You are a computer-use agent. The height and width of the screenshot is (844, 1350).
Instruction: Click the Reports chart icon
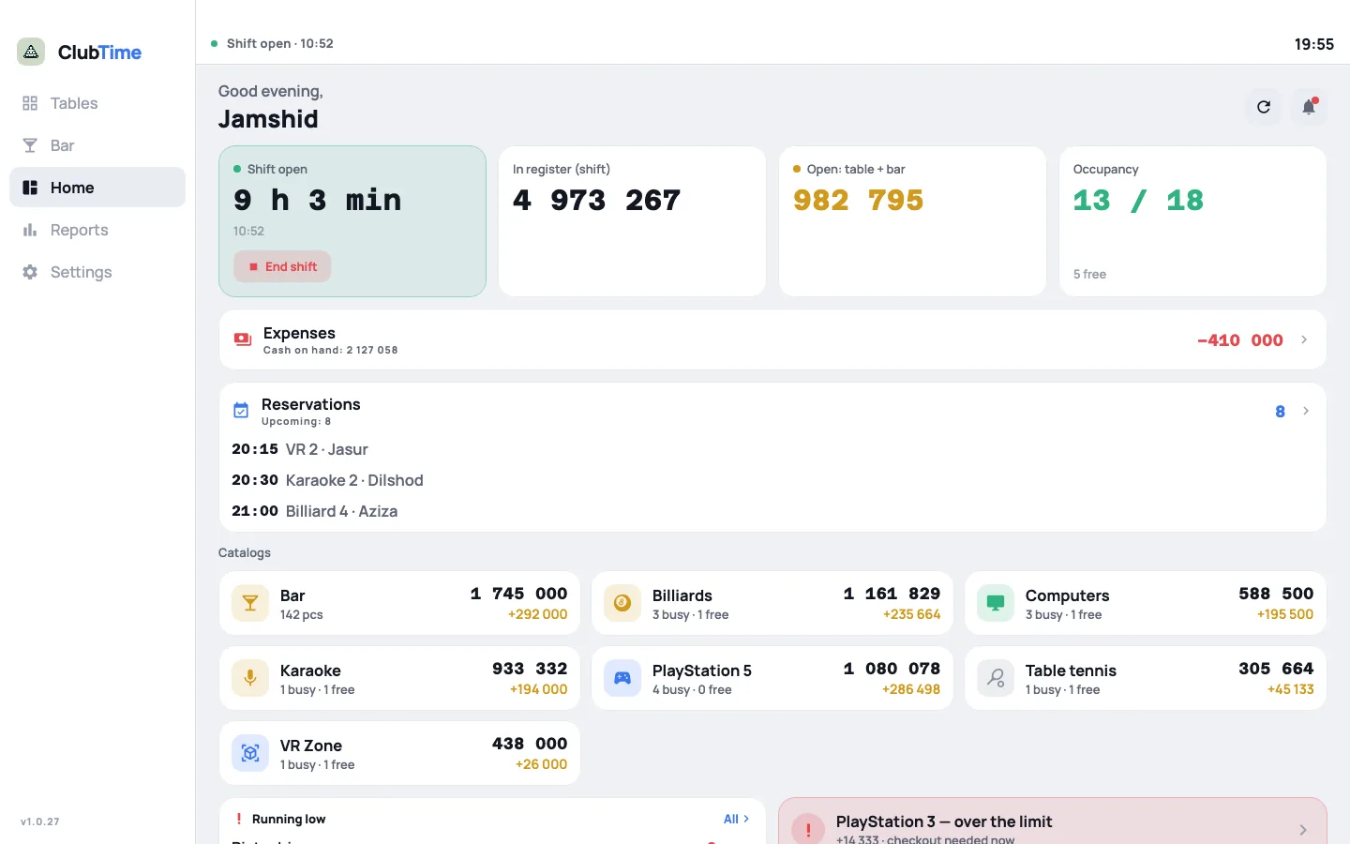pyautogui.click(x=30, y=230)
